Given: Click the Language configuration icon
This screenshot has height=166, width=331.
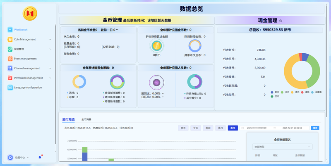Looking at the screenshot, I should pyautogui.click(x=10, y=88).
